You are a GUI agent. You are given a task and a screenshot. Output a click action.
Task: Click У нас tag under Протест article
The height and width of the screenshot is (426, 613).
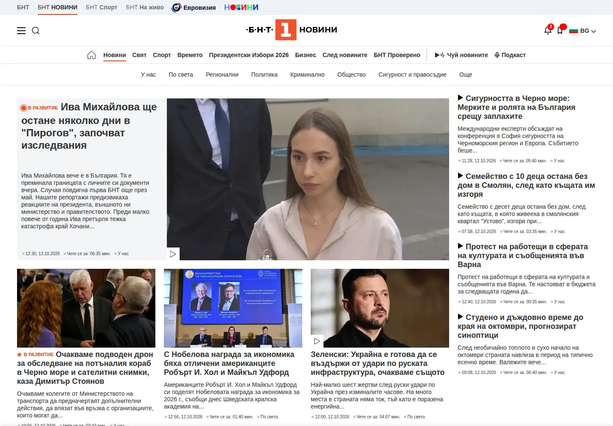pos(559,302)
